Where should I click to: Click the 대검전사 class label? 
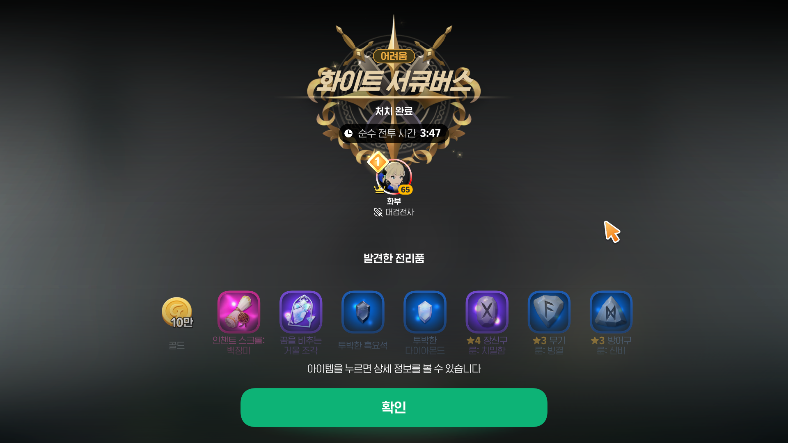400,212
